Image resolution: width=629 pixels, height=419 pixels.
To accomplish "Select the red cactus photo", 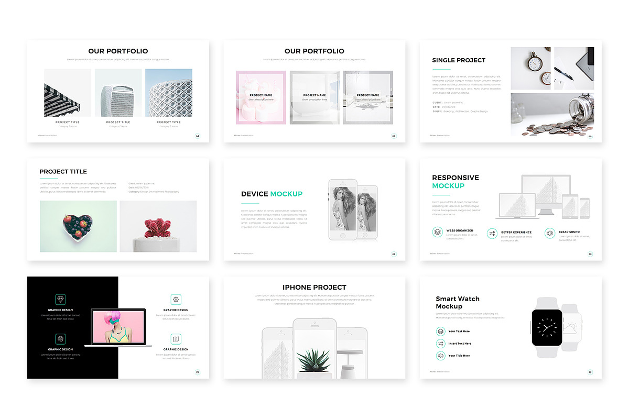I will click(158, 226).
